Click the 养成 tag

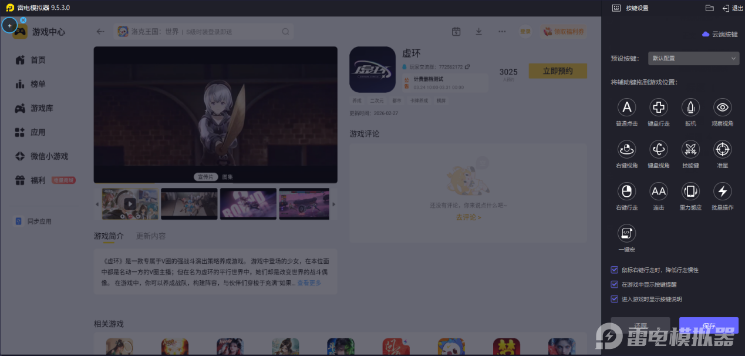pos(357,100)
